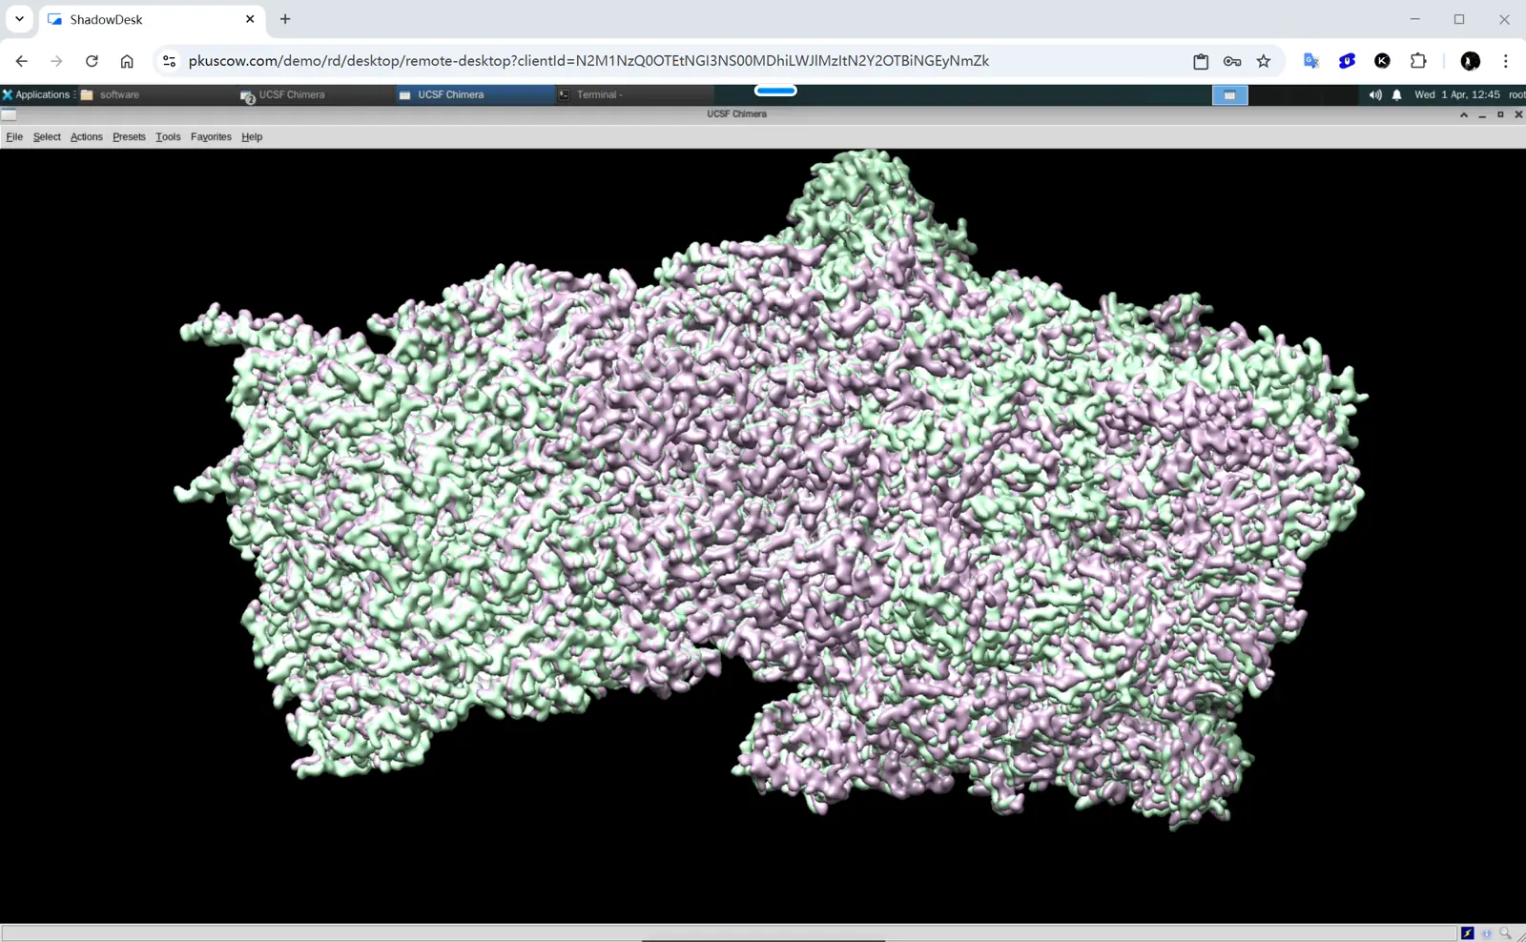1526x942 pixels.
Task: Open the File menu in Chimera
Action: [14, 137]
